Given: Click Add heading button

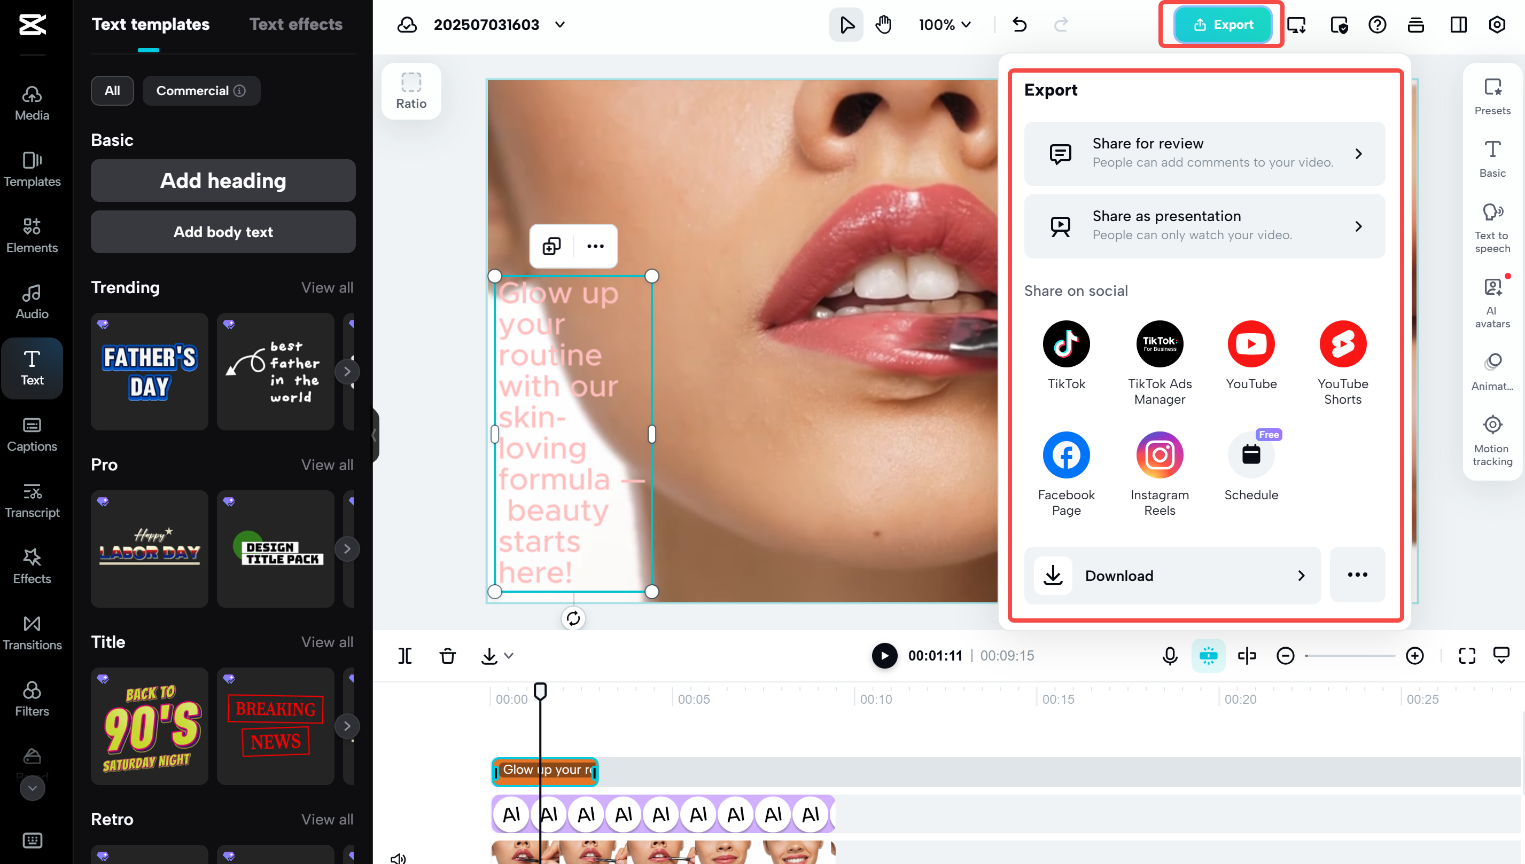Looking at the screenshot, I should 223,180.
